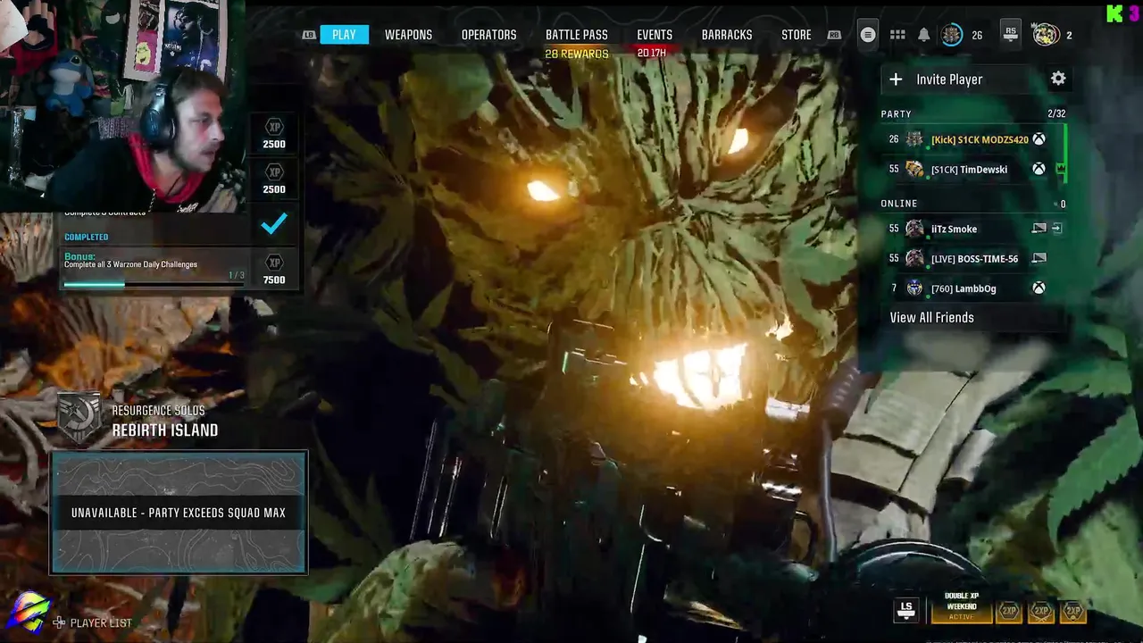Open the round social menu icon

(x=868, y=35)
